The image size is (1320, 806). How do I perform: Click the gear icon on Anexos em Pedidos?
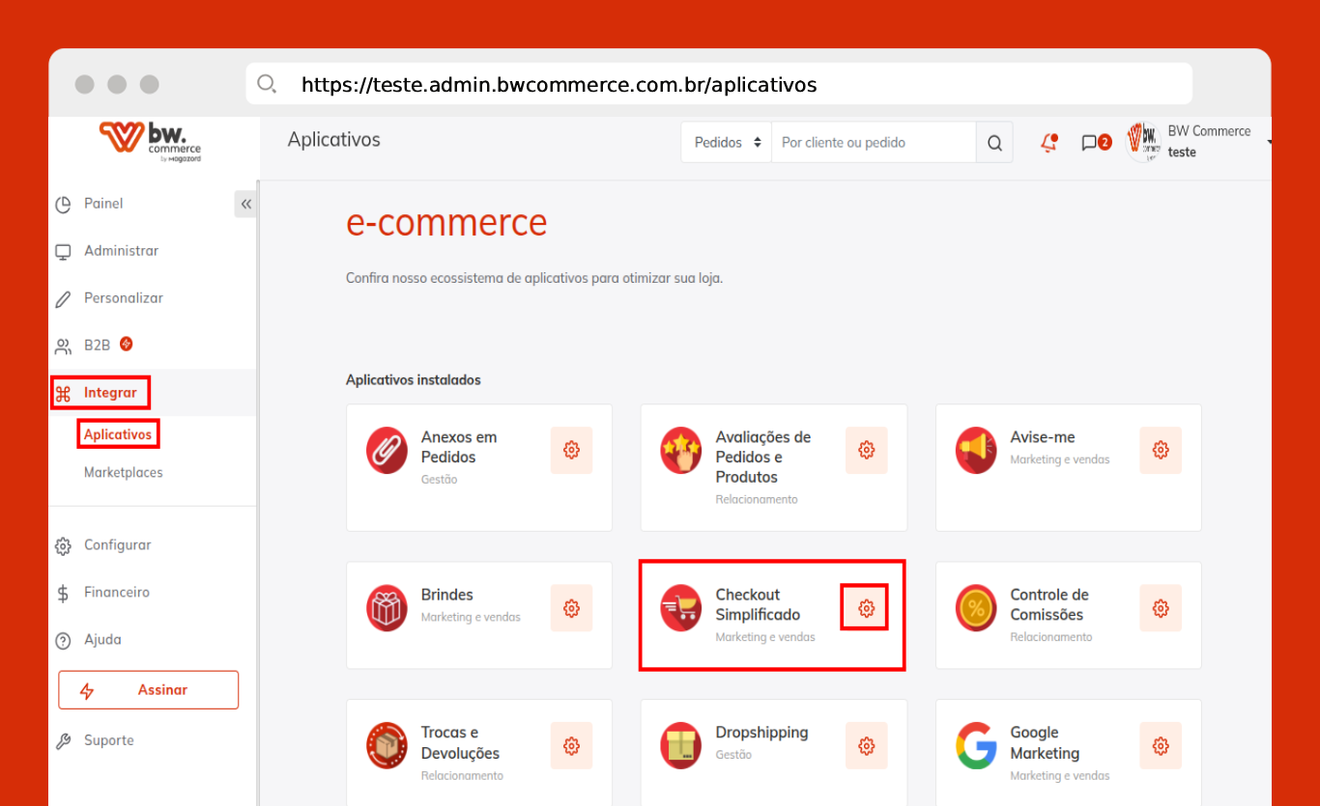pos(571,450)
